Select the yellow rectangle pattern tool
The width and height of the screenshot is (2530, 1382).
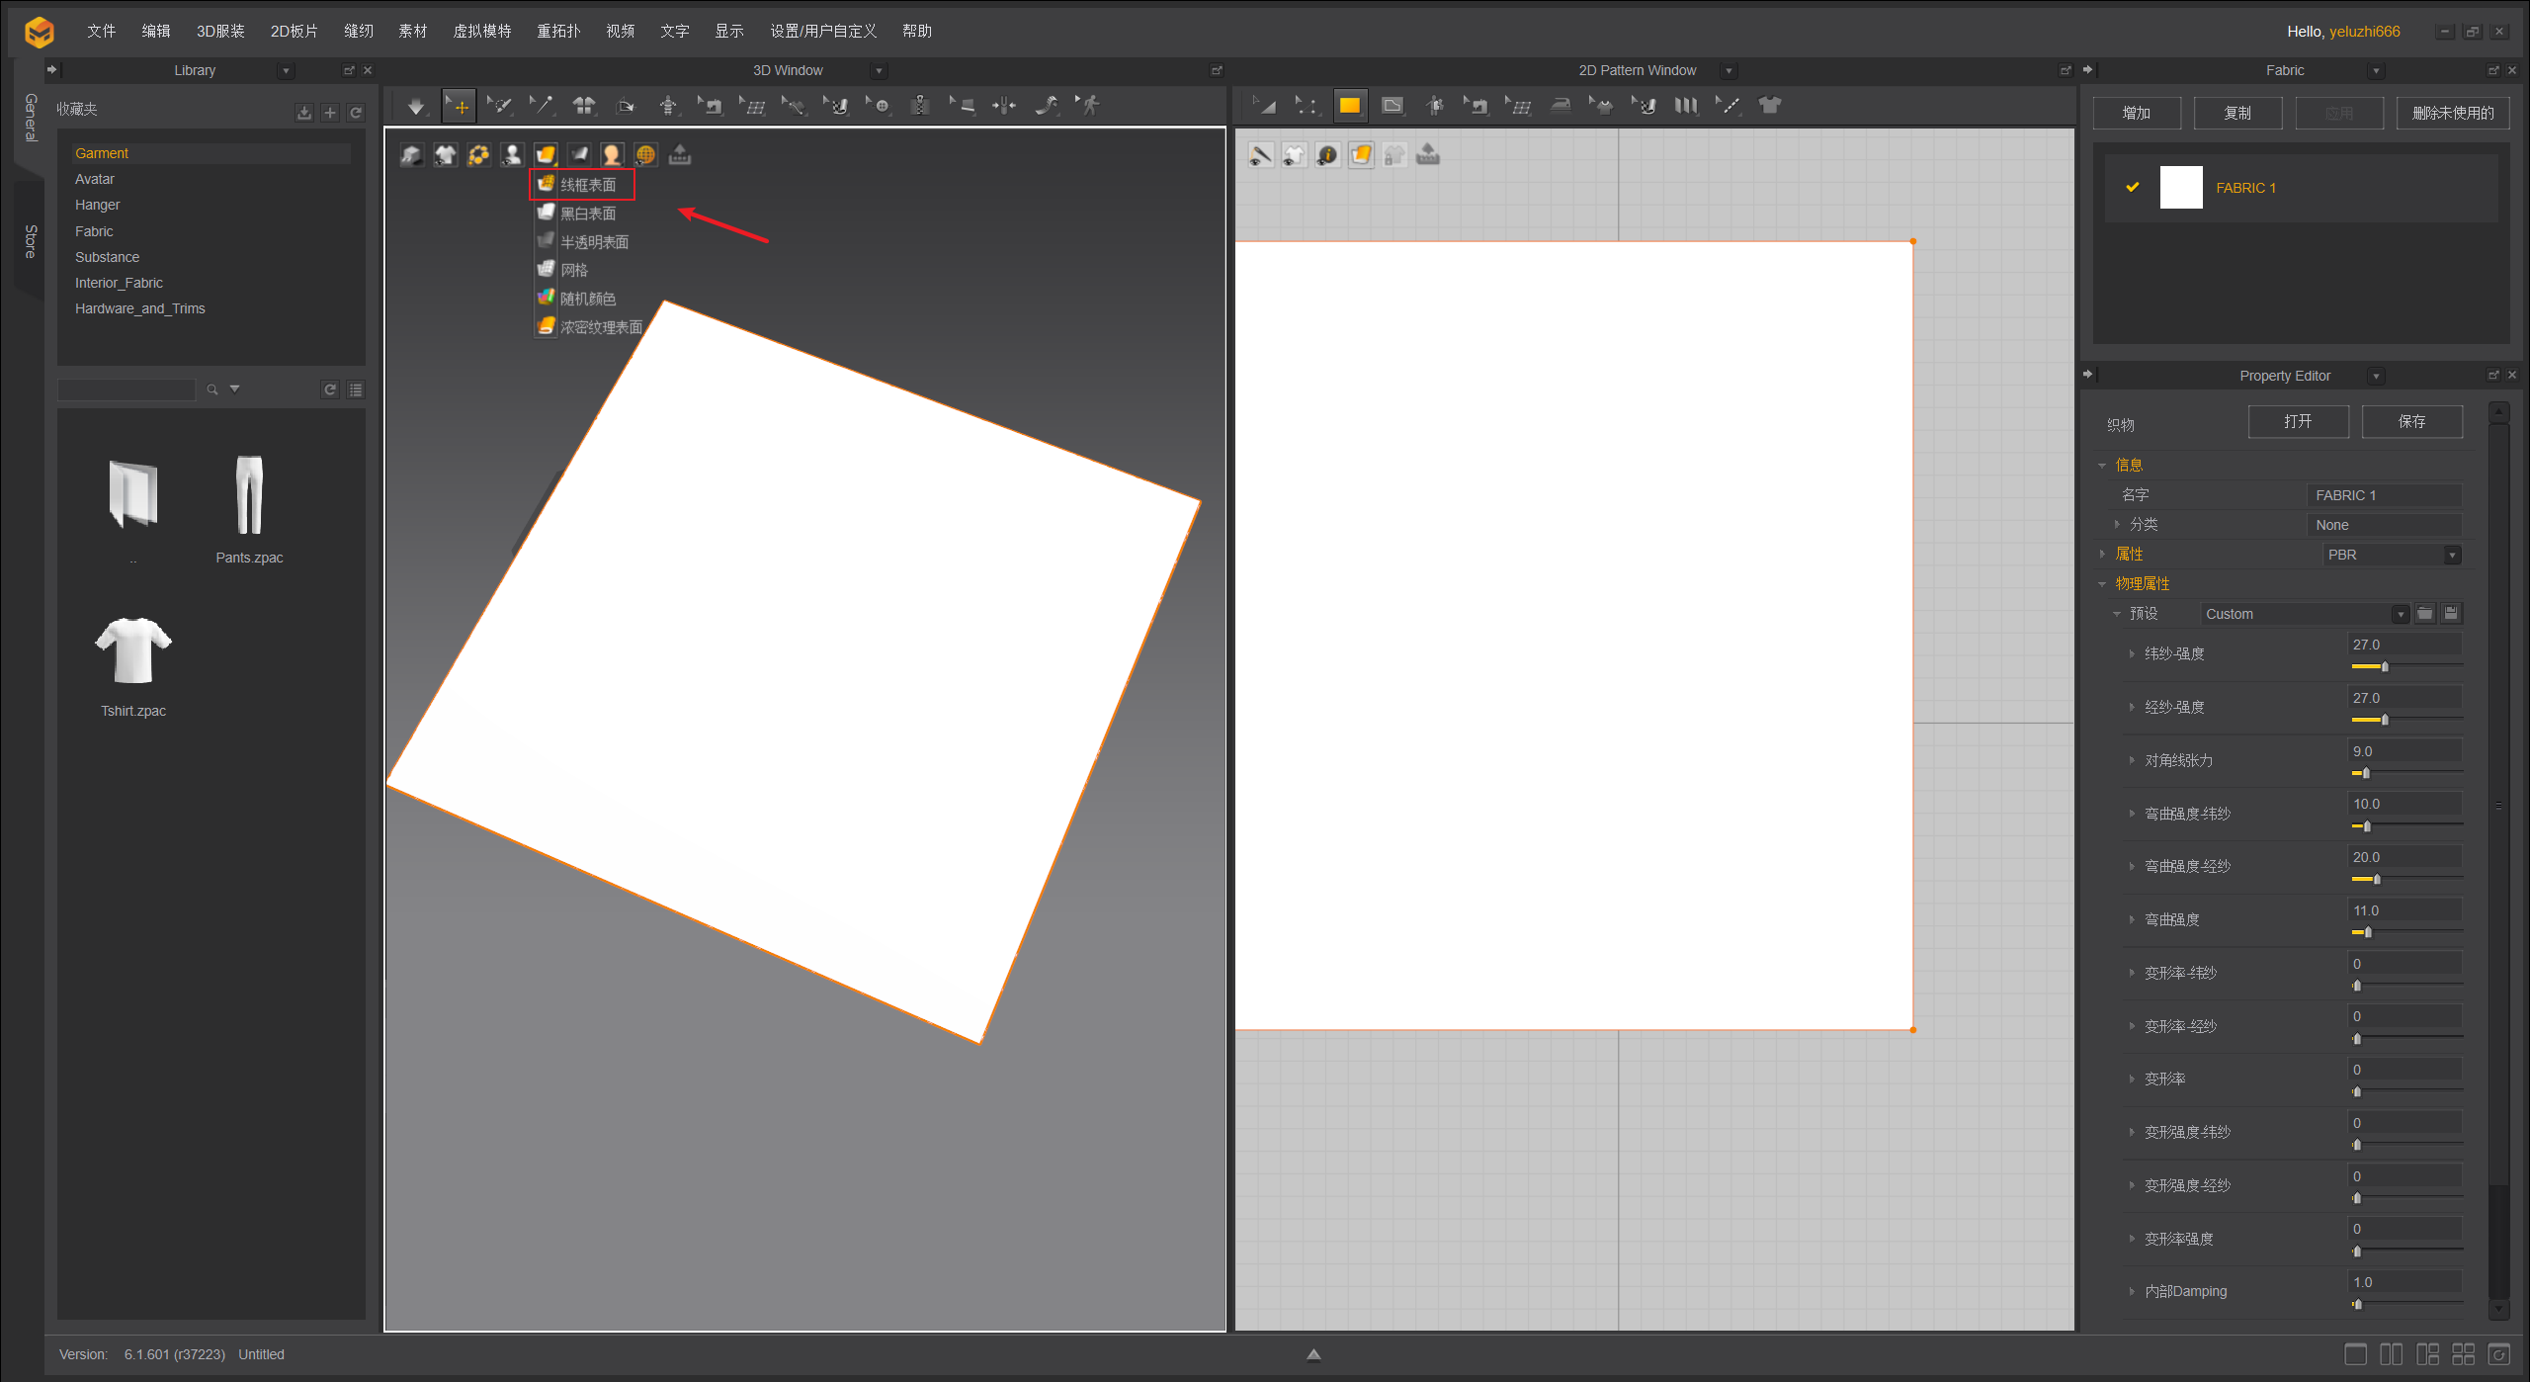(x=1349, y=106)
